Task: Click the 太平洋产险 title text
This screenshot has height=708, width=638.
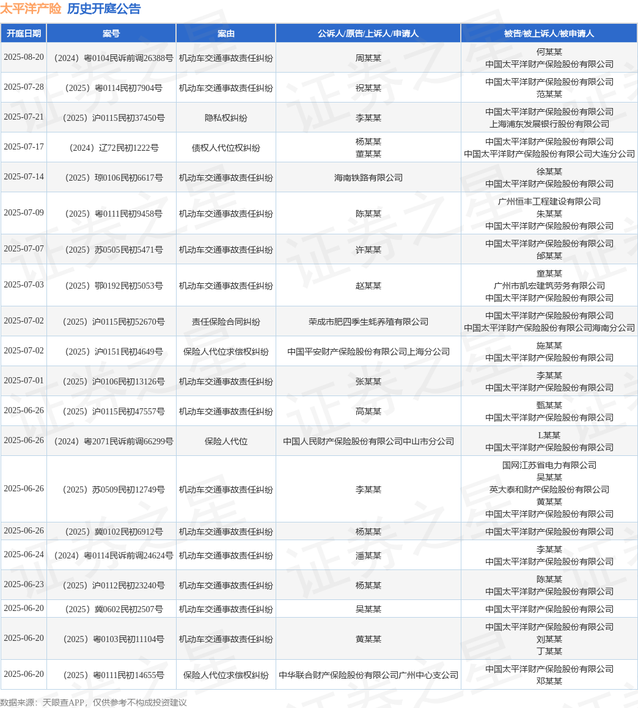Action: (31, 9)
